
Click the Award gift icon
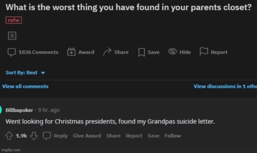(x=71, y=52)
